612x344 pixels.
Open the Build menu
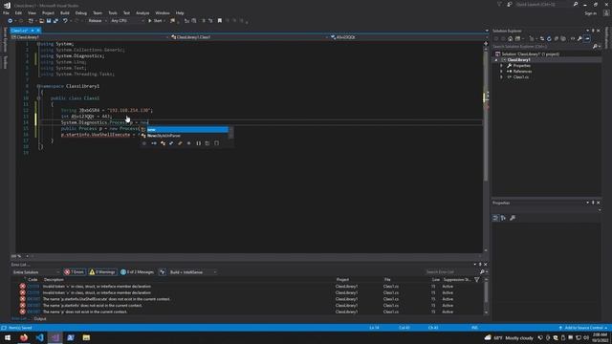point(65,12)
